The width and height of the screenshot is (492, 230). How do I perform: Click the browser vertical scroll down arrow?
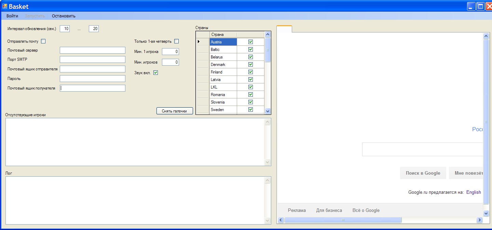[x=487, y=213]
